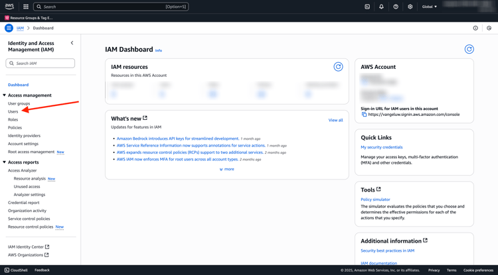Open the resource control policies expansion announcement
This screenshot has height=275, width=498.
point(190,152)
